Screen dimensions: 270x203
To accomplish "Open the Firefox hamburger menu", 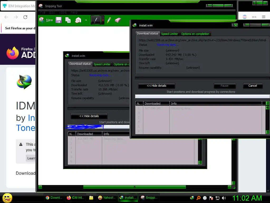I will click(264, 17).
